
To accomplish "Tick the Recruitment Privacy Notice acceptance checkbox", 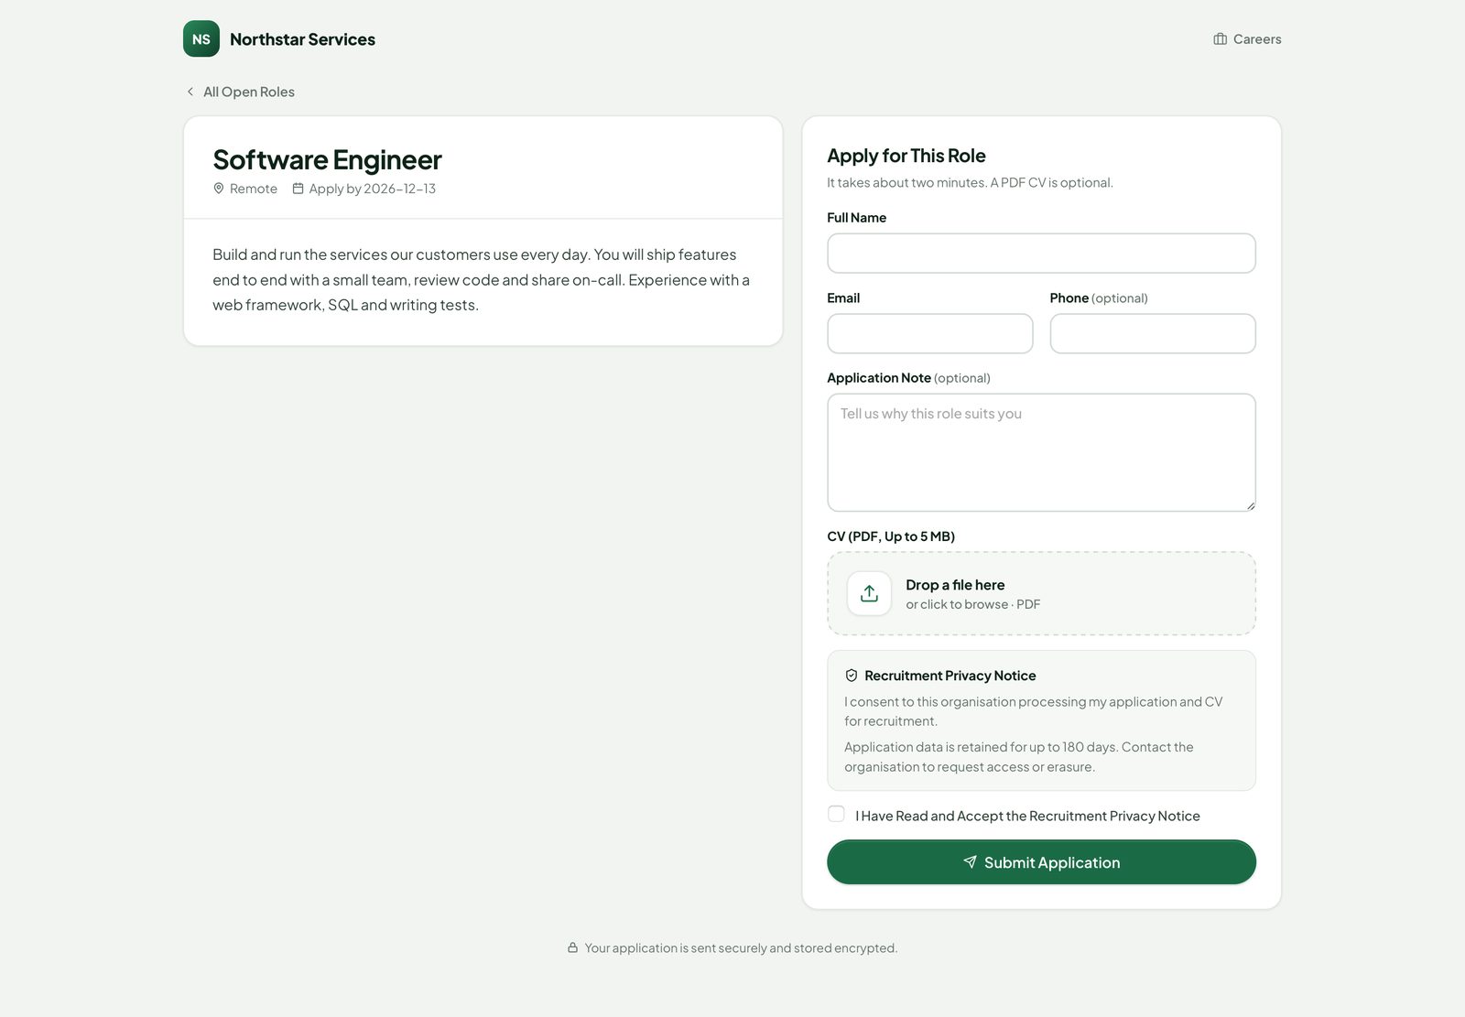I will (x=836, y=814).
